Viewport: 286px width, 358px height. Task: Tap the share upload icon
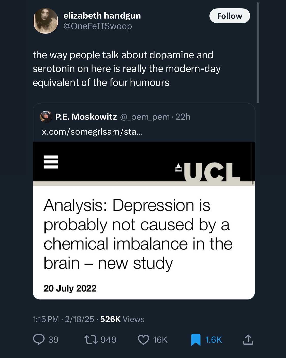pos(248,340)
